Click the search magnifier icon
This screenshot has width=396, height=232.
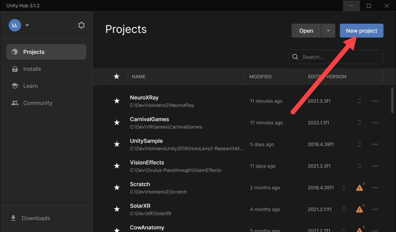(x=295, y=57)
